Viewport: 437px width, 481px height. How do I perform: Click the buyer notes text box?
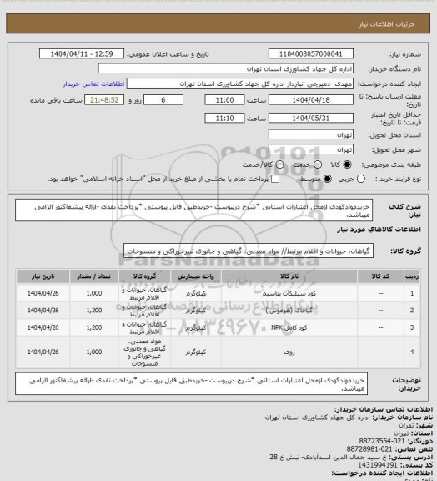tap(191, 384)
